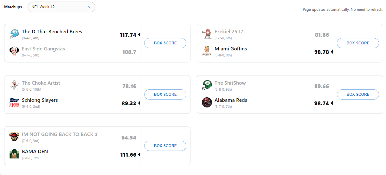Click BAMA DEN team avatar
The image size is (386, 175).
[14, 153]
